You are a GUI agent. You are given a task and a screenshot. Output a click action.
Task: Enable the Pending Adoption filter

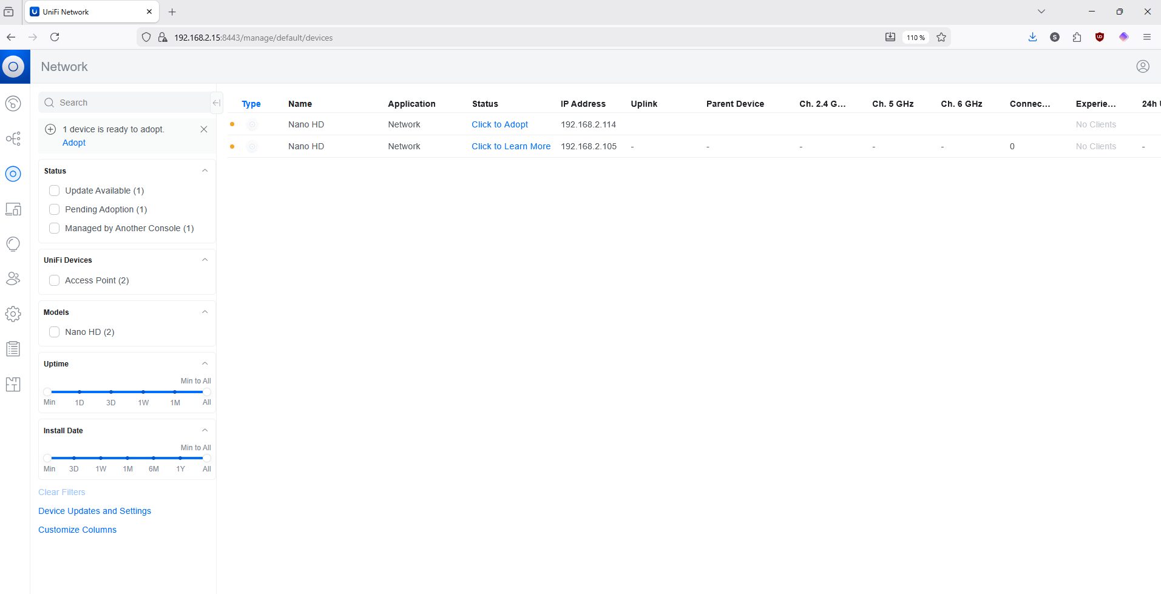(x=55, y=209)
